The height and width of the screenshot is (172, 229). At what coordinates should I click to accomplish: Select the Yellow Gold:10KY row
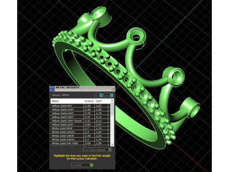point(80,109)
